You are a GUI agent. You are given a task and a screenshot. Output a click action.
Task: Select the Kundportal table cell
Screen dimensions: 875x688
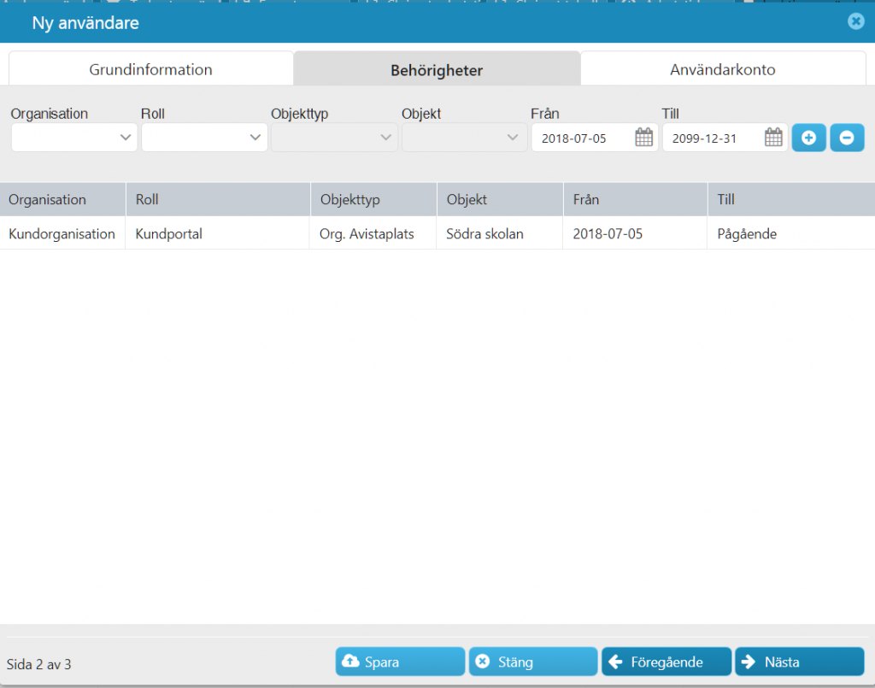pyautogui.click(x=218, y=233)
